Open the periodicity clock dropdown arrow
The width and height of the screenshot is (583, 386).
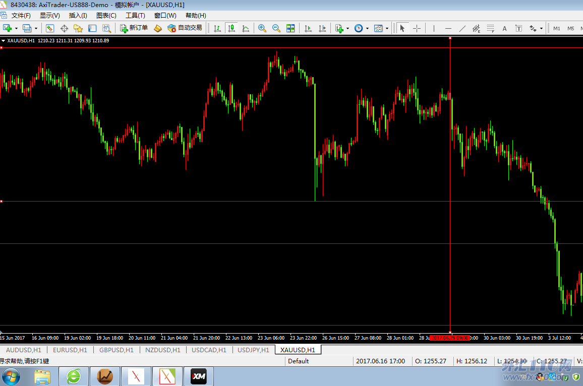(x=367, y=29)
